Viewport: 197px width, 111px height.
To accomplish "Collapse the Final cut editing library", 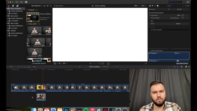I will (7, 9).
